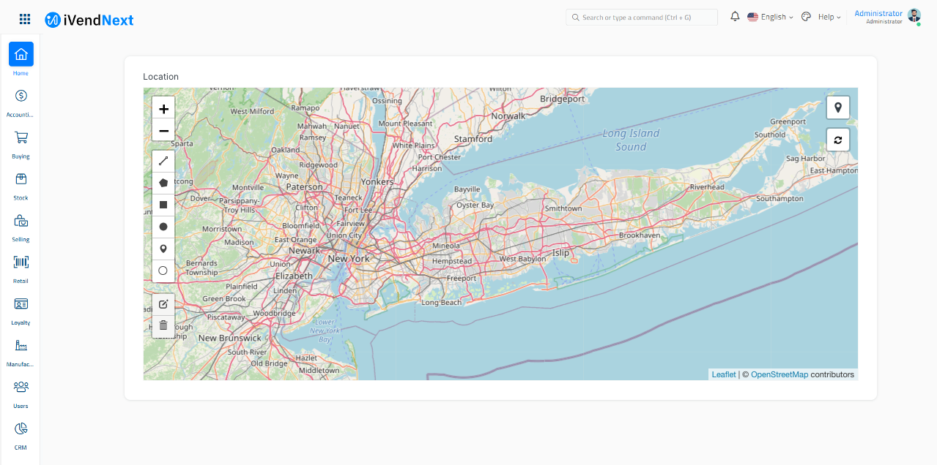The width and height of the screenshot is (937, 465).
Task: Select the place marker tool
Action: (x=163, y=249)
